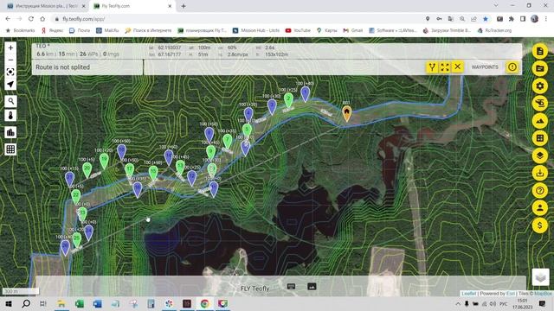Open Windows taskbar search
This screenshot has height=311, width=554.
pos(26,303)
